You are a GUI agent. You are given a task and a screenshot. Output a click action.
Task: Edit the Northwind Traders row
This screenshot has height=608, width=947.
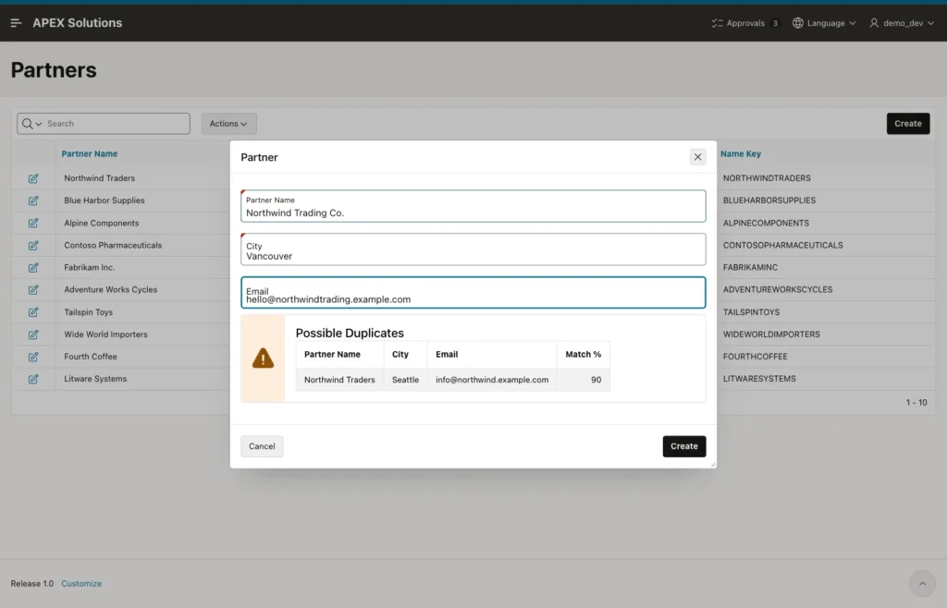pos(33,178)
